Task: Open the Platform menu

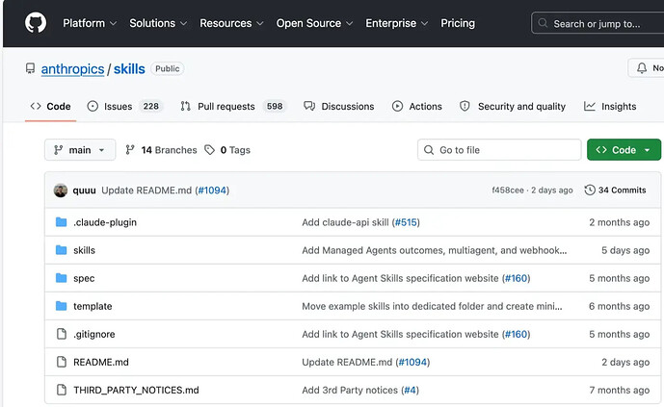Action: 90,23
